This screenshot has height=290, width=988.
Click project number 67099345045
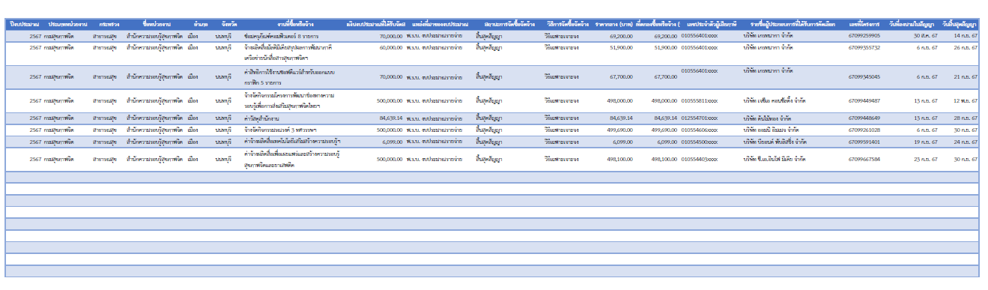pyautogui.click(x=864, y=77)
